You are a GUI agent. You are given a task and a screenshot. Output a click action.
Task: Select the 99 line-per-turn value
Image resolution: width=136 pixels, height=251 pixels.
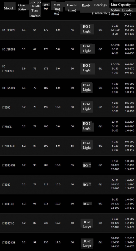click(x=35, y=242)
